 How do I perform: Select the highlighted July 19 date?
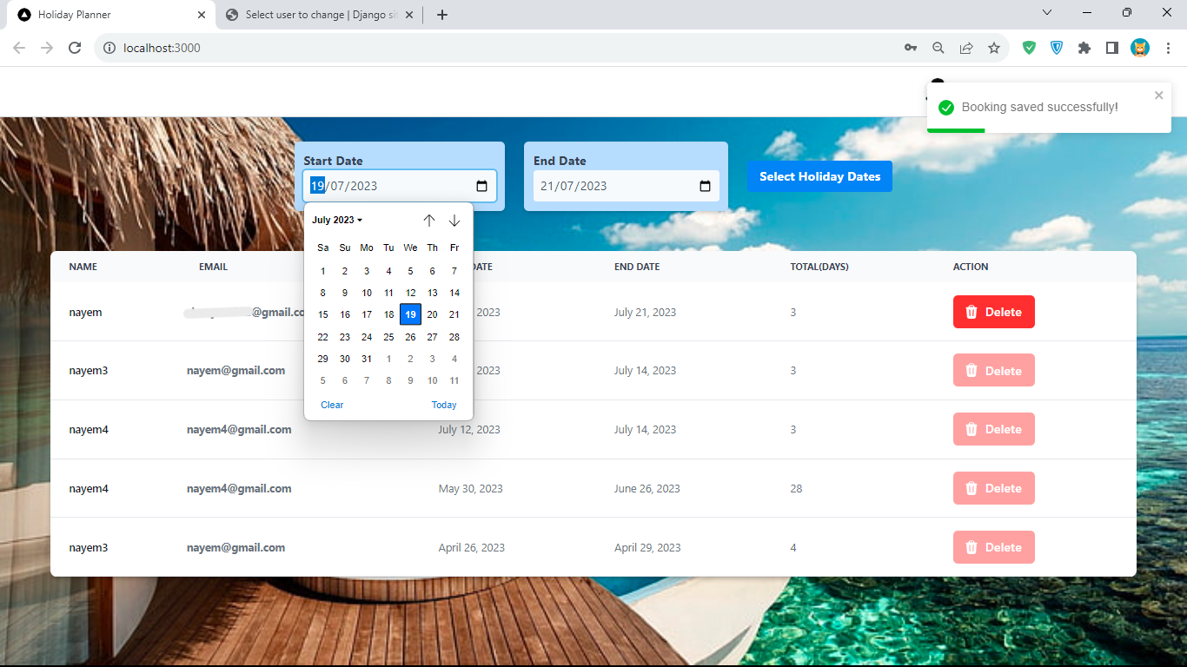410,314
